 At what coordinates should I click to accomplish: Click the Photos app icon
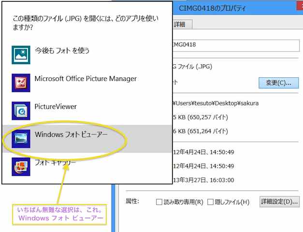pos(21,55)
